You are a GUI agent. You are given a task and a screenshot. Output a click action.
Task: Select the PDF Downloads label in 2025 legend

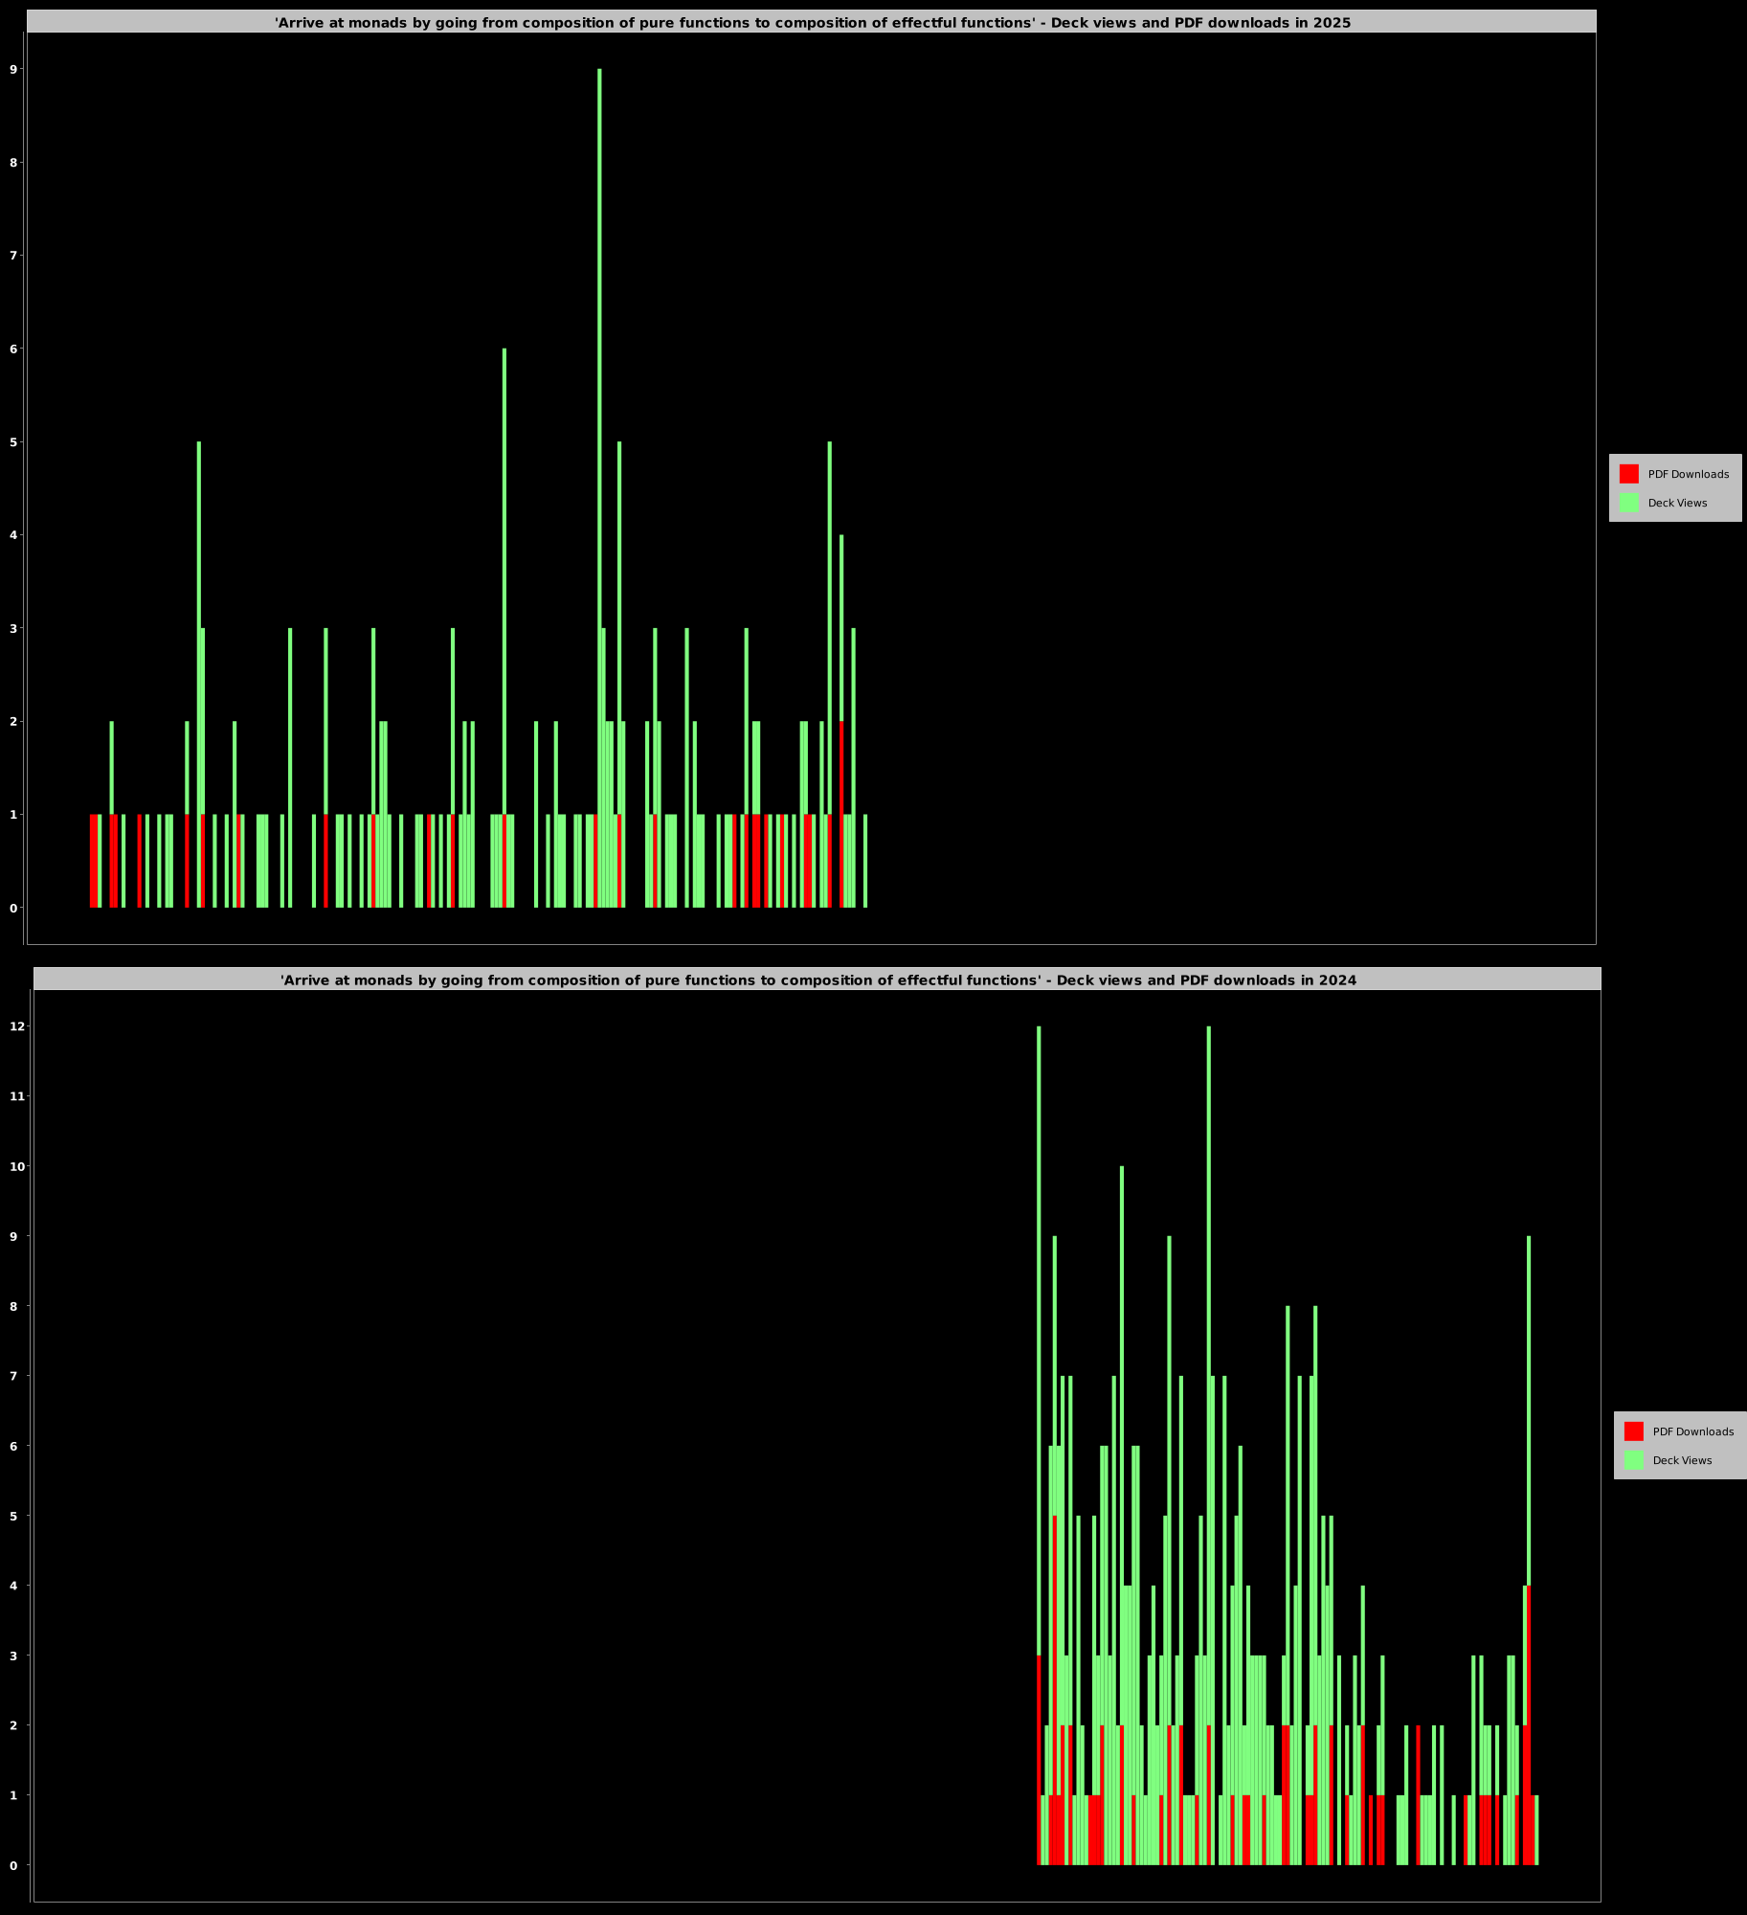[1688, 474]
